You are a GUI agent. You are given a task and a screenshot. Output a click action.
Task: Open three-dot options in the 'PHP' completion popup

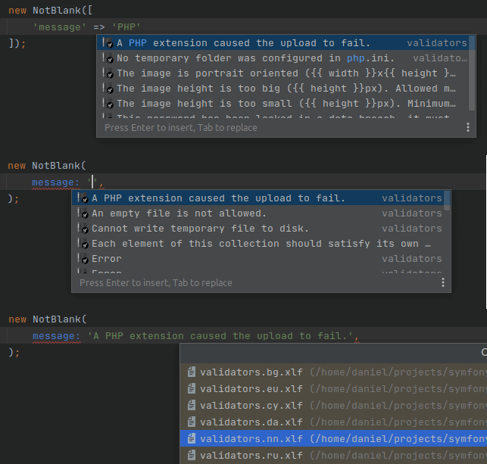468,128
